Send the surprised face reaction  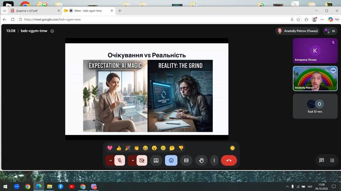click(x=154, y=148)
